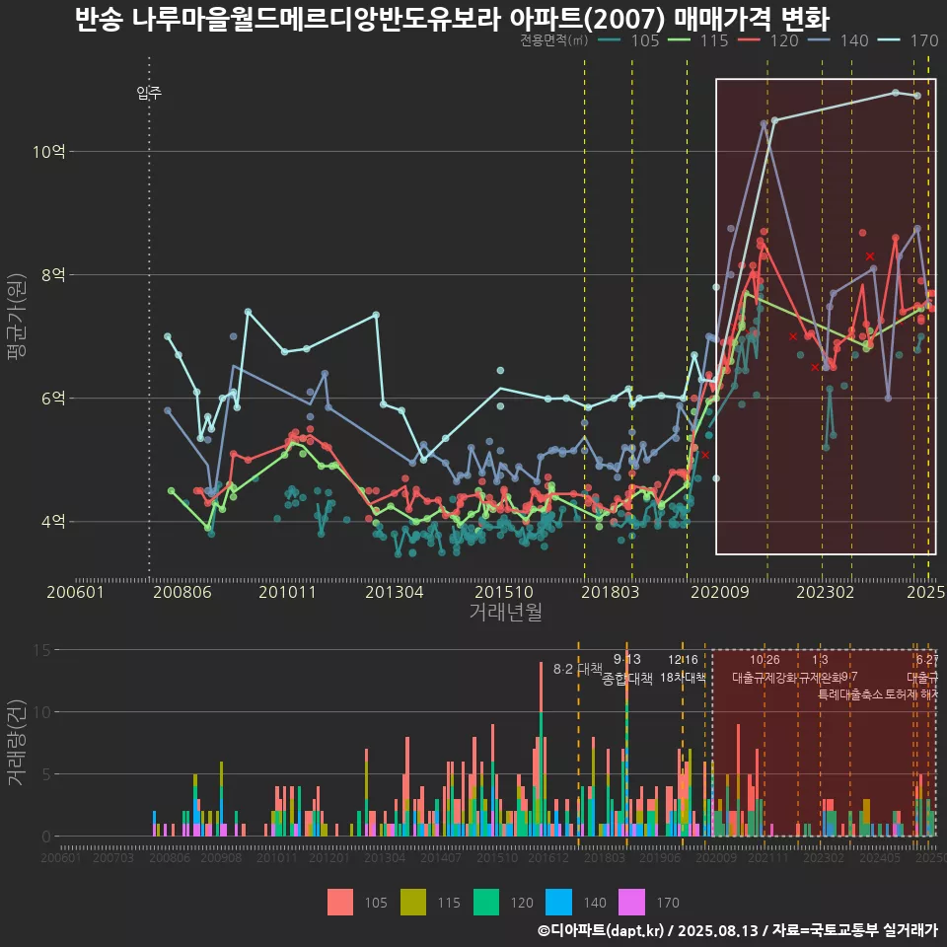Click the 특례대출축소 annotation text
This screenshot has width=947, height=947.
[x=849, y=694]
